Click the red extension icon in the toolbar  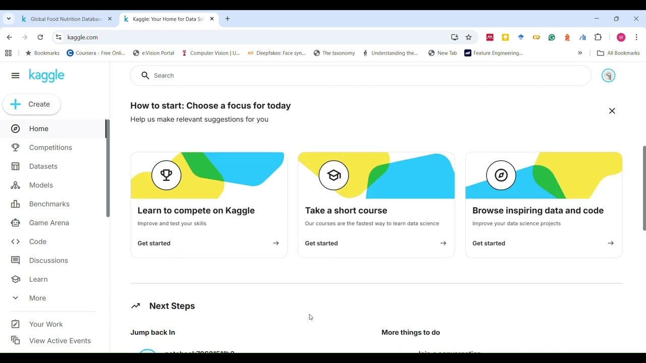490,37
